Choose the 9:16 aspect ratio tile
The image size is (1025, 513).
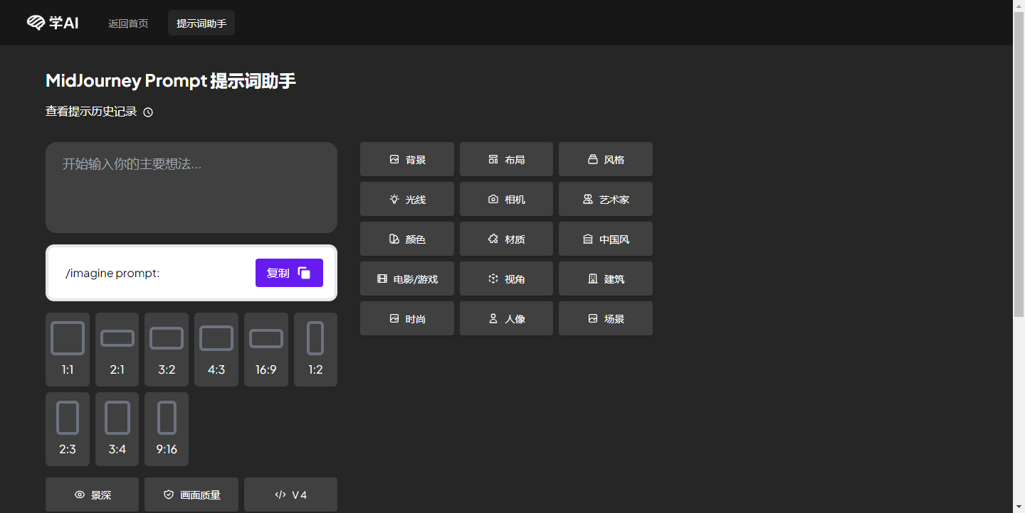click(x=167, y=429)
